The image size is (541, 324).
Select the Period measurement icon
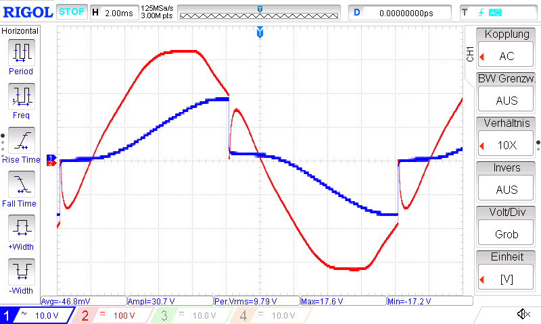pos(22,53)
